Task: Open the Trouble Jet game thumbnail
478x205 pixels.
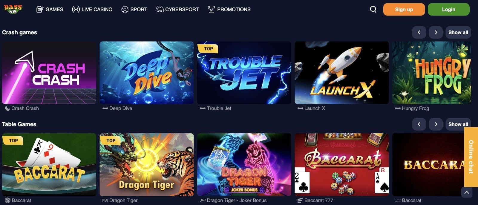Action: tap(244, 73)
